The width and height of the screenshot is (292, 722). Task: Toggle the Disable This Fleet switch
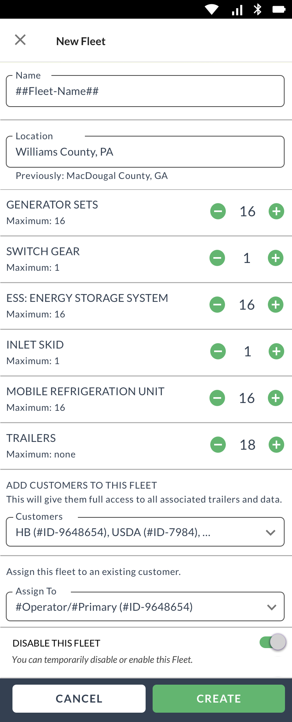click(273, 642)
